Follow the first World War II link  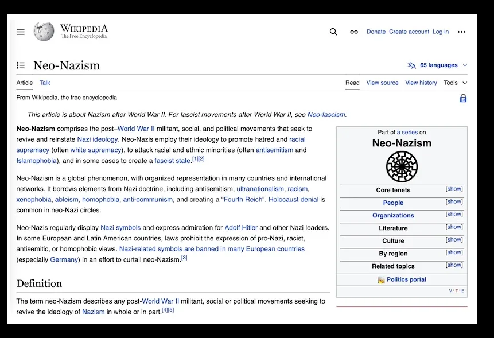click(136, 129)
